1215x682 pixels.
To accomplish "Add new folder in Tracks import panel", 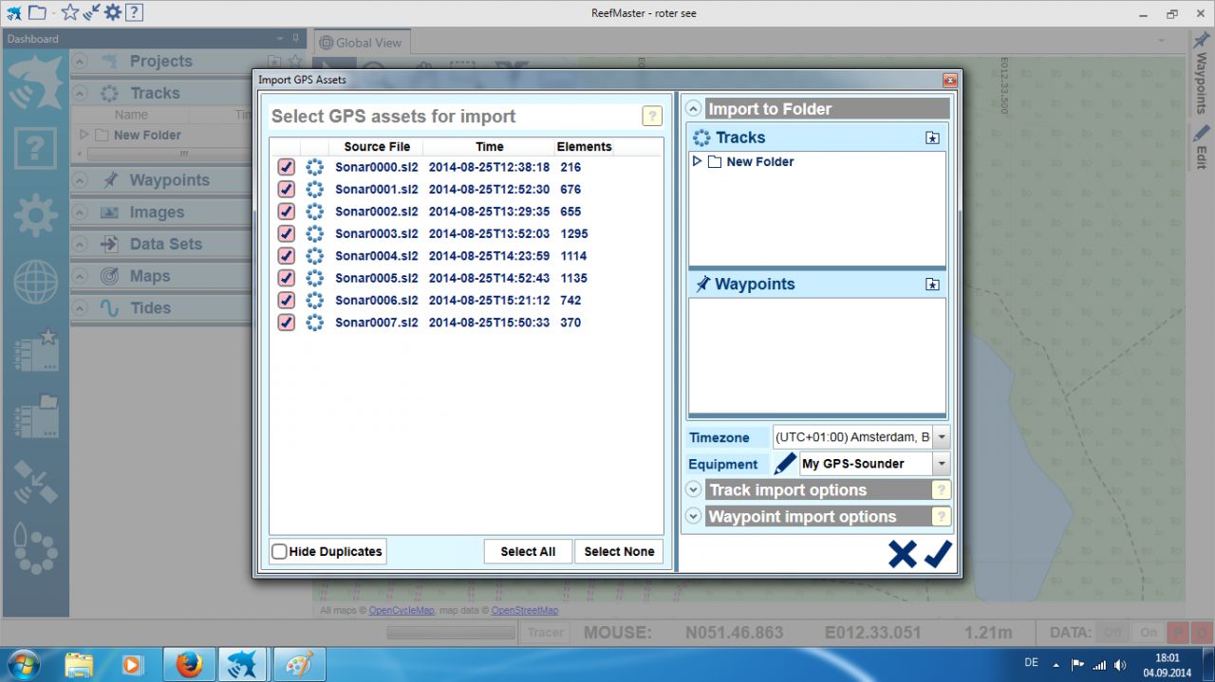I will coord(932,138).
